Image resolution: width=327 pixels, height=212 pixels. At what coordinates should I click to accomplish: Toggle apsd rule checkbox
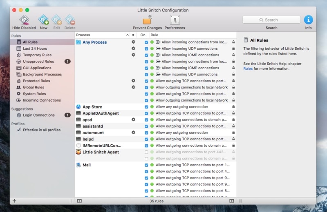(146, 120)
